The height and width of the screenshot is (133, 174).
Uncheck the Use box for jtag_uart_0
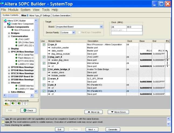(x=44, y=57)
